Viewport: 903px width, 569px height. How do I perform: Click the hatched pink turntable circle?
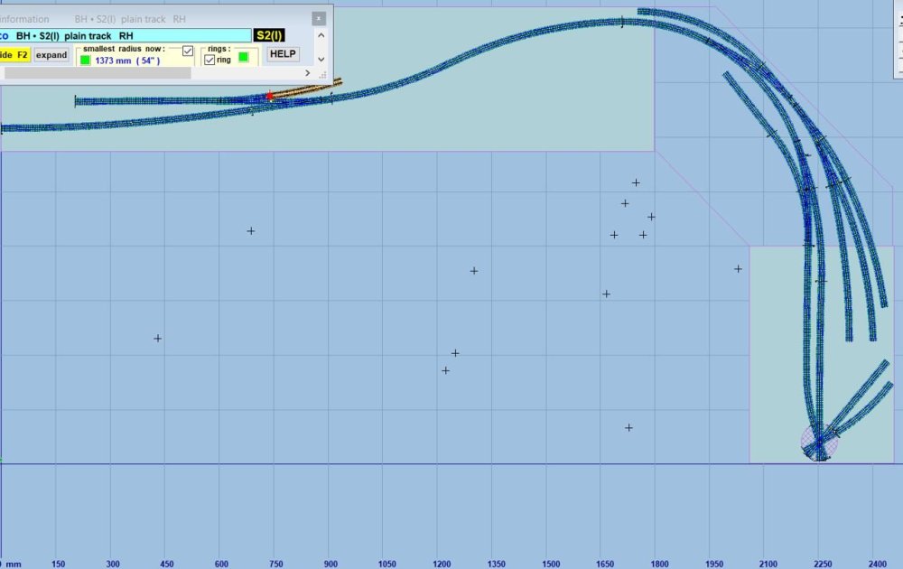[820, 443]
